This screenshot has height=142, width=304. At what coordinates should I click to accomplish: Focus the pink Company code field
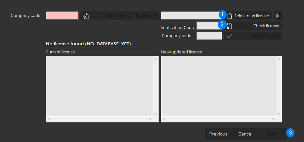point(62,16)
